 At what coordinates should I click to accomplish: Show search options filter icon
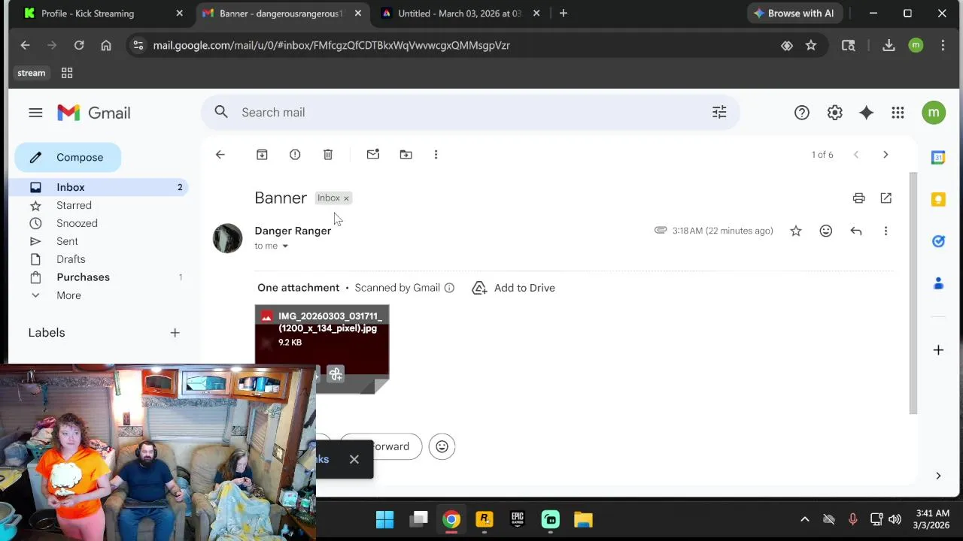tap(719, 112)
